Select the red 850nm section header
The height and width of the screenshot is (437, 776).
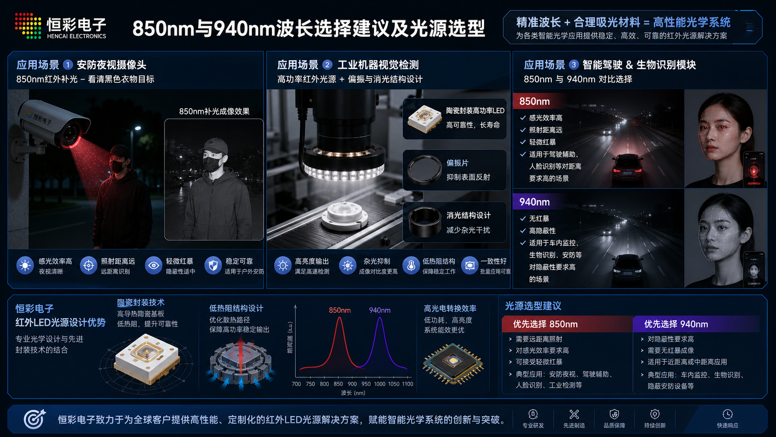[538, 101]
